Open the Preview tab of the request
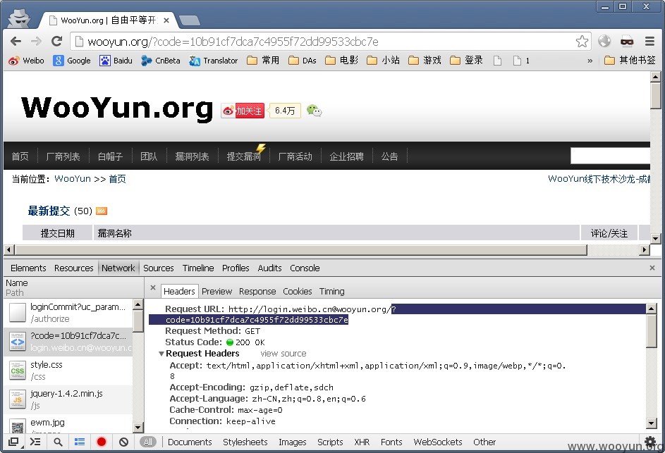 pyautogui.click(x=216, y=292)
